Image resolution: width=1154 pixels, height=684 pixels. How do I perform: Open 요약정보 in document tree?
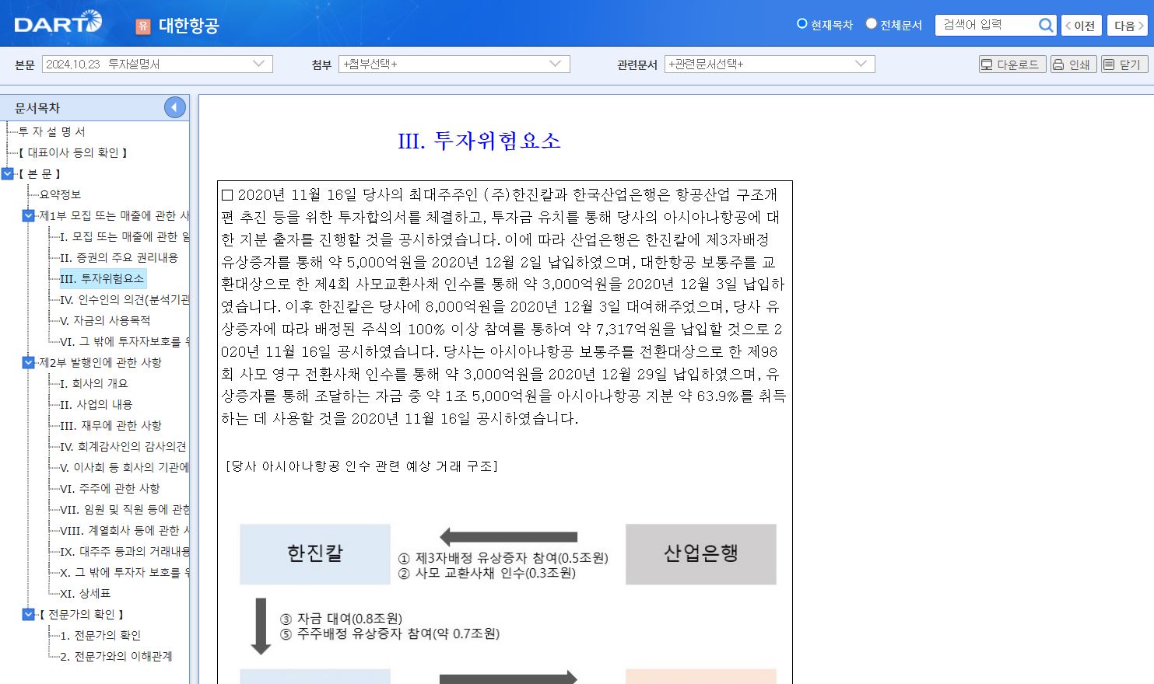click(x=60, y=194)
